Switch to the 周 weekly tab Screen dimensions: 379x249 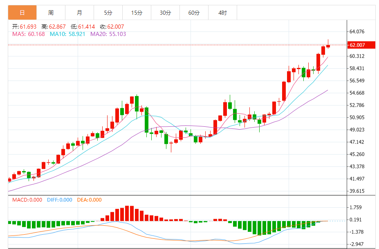click(x=51, y=13)
